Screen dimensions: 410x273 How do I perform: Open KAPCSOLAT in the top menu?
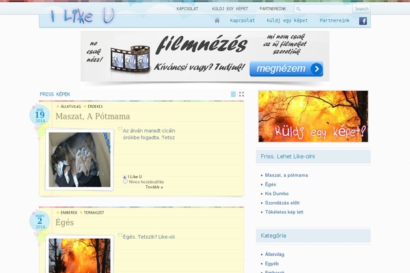[x=187, y=9]
